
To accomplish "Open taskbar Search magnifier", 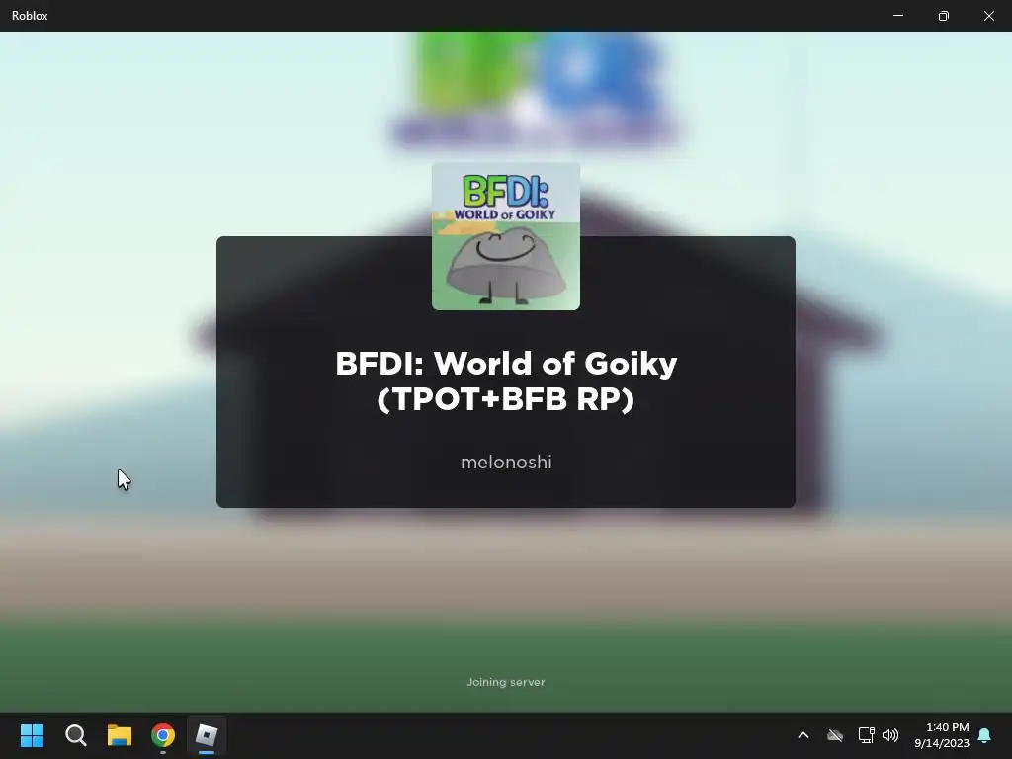I will coord(75,735).
